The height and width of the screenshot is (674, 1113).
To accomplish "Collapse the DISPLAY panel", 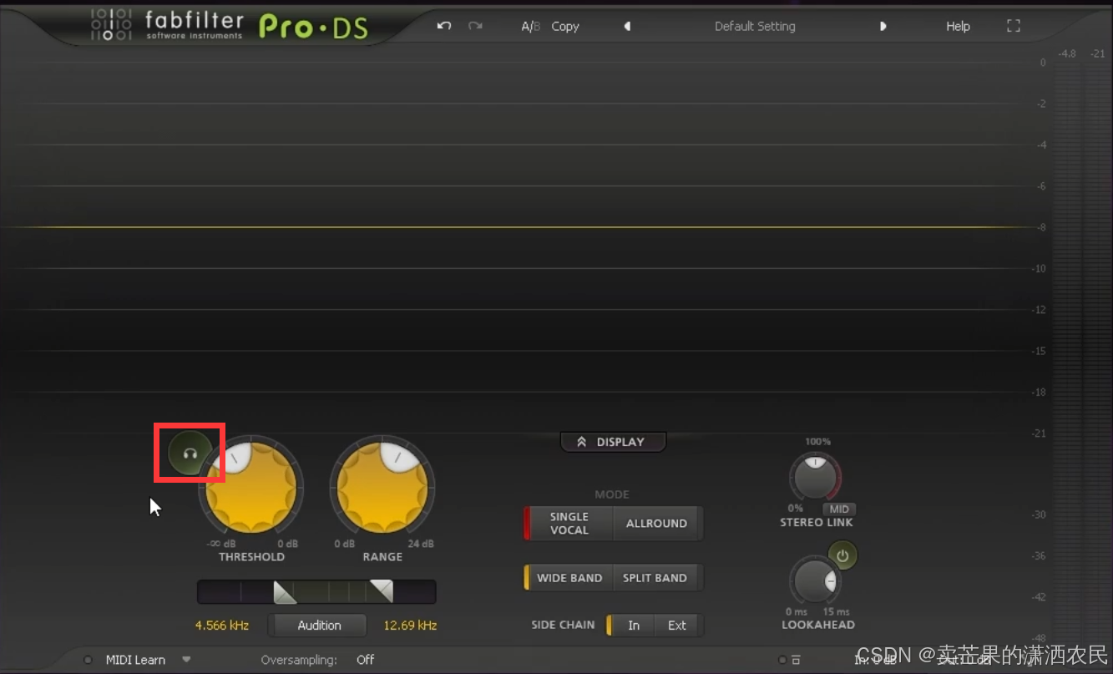I will coord(613,442).
